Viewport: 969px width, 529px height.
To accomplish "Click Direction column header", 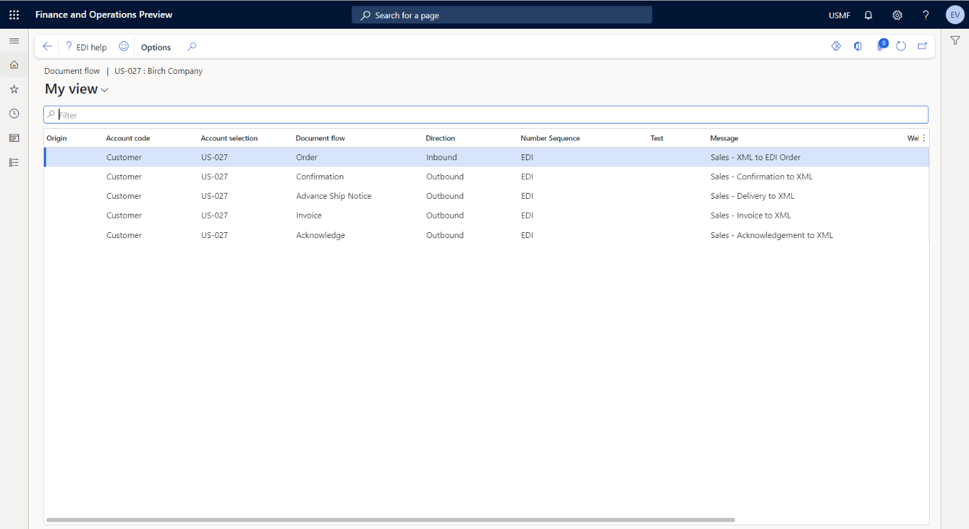I will (x=440, y=138).
